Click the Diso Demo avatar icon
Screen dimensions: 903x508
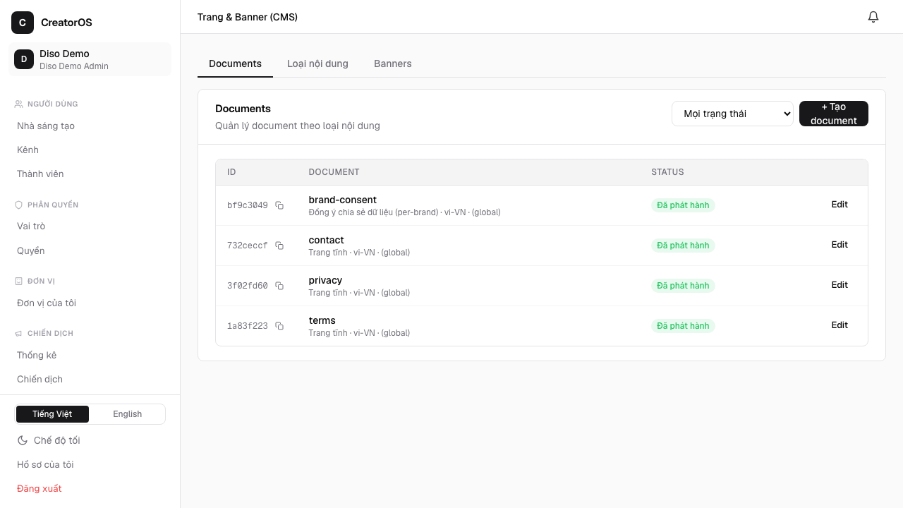(x=24, y=59)
